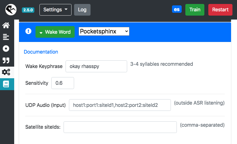This screenshot has height=144, width=237.
Task: Click the Wake Keyphrase text field
Action: (96, 66)
